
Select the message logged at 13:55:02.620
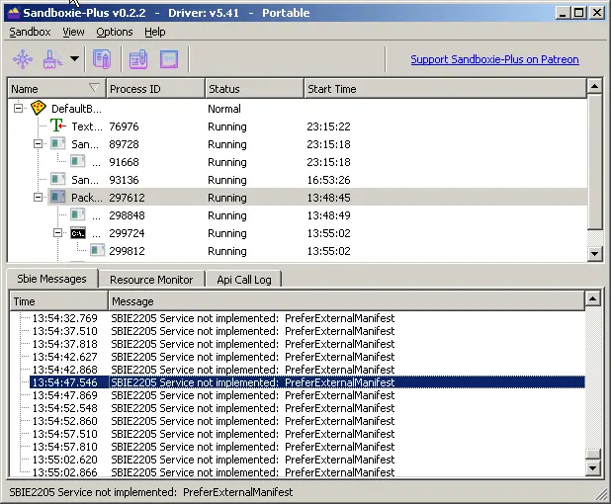(307, 460)
